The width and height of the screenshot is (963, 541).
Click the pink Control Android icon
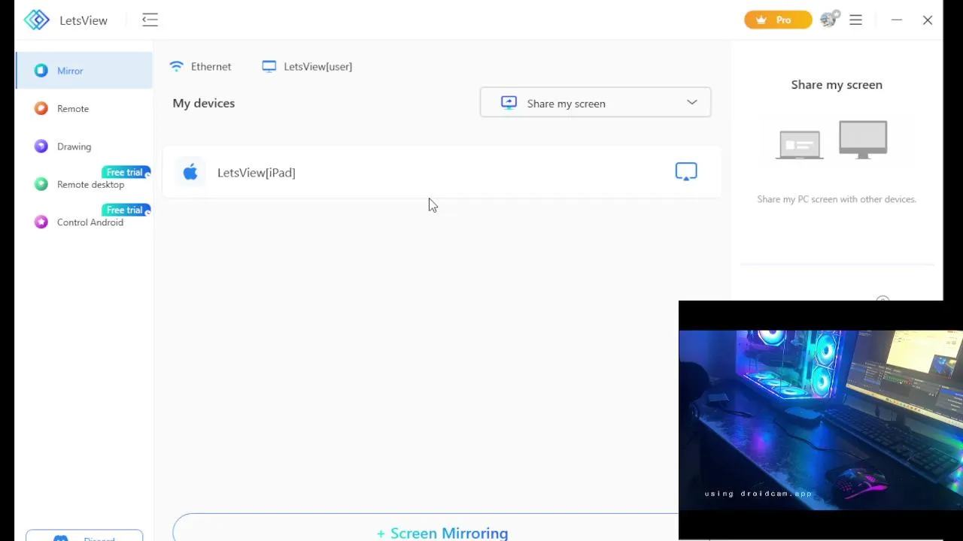tap(41, 222)
